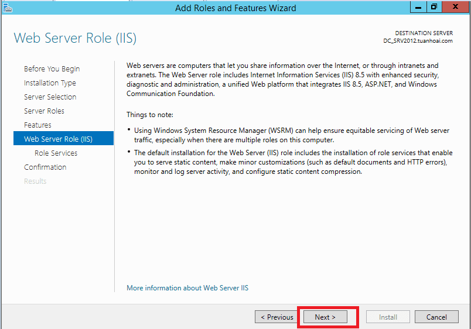Click the DESTINATION SERVER label
The width and height of the screenshot is (471, 329).
pyautogui.click(x=424, y=33)
